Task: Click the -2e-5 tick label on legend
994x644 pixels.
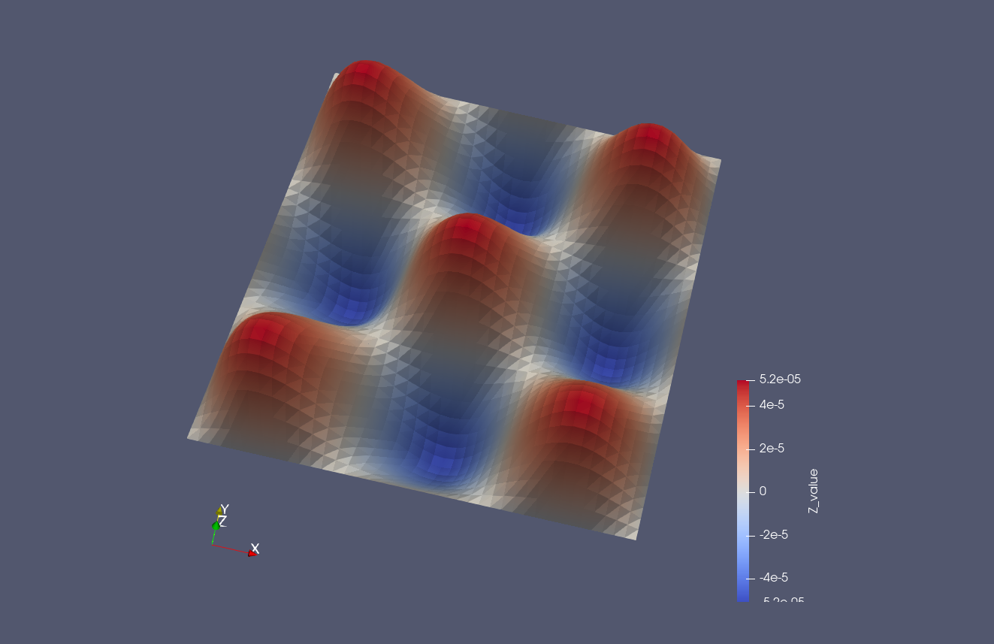Action: tap(774, 535)
